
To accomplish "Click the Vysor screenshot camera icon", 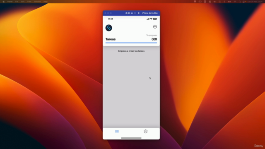I will pos(126,13).
